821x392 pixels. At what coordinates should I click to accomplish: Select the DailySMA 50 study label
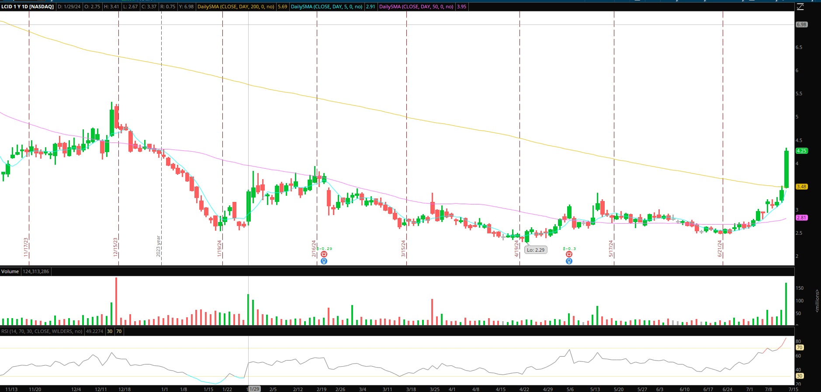point(416,7)
